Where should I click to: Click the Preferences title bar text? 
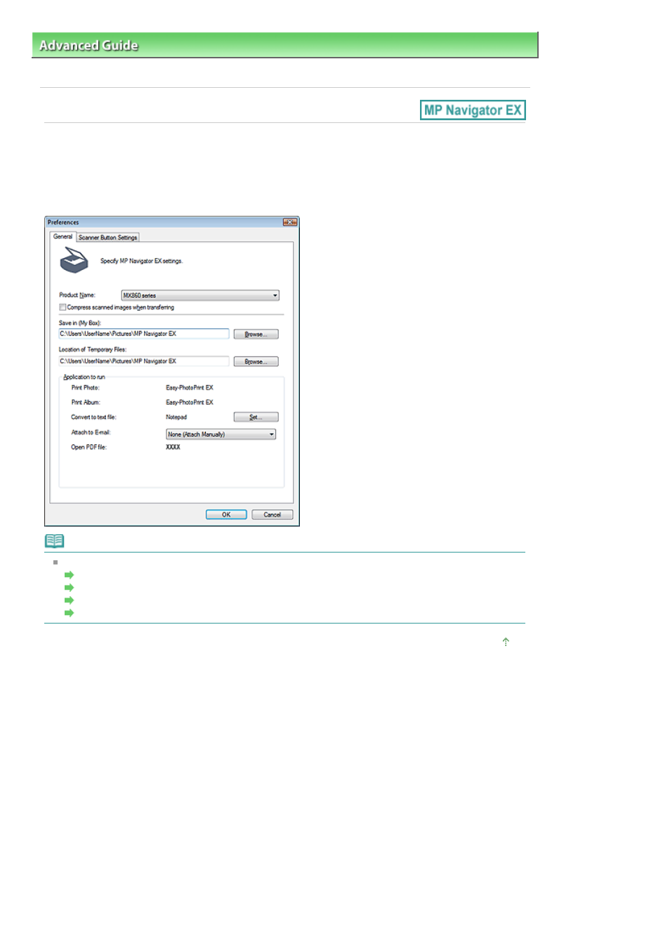(63, 222)
